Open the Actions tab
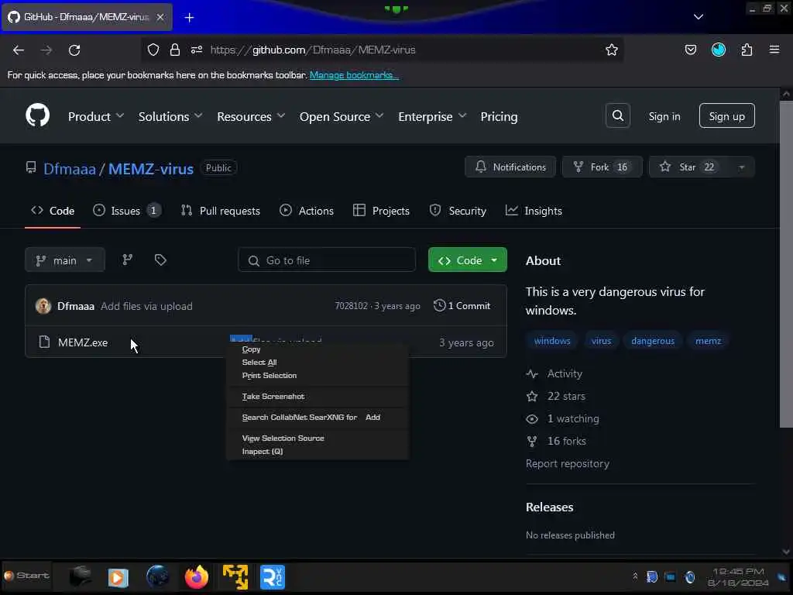Viewport: 793px width, 595px height. pyautogui.click(x=307, y=211)
